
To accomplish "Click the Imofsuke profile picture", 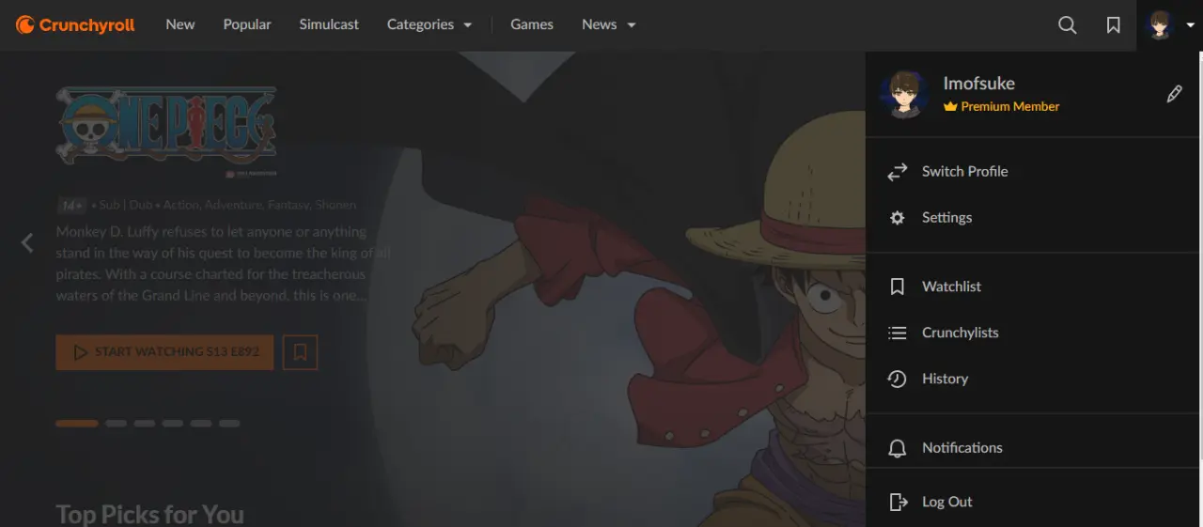I will point(905,94).
